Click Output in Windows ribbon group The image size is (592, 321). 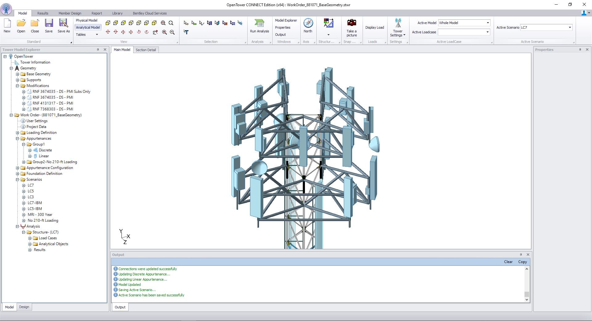click(281, 35)
